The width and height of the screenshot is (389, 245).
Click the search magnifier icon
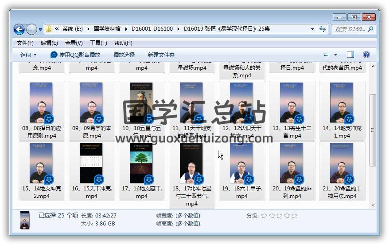pyautogui.click(x=371, y=29)
